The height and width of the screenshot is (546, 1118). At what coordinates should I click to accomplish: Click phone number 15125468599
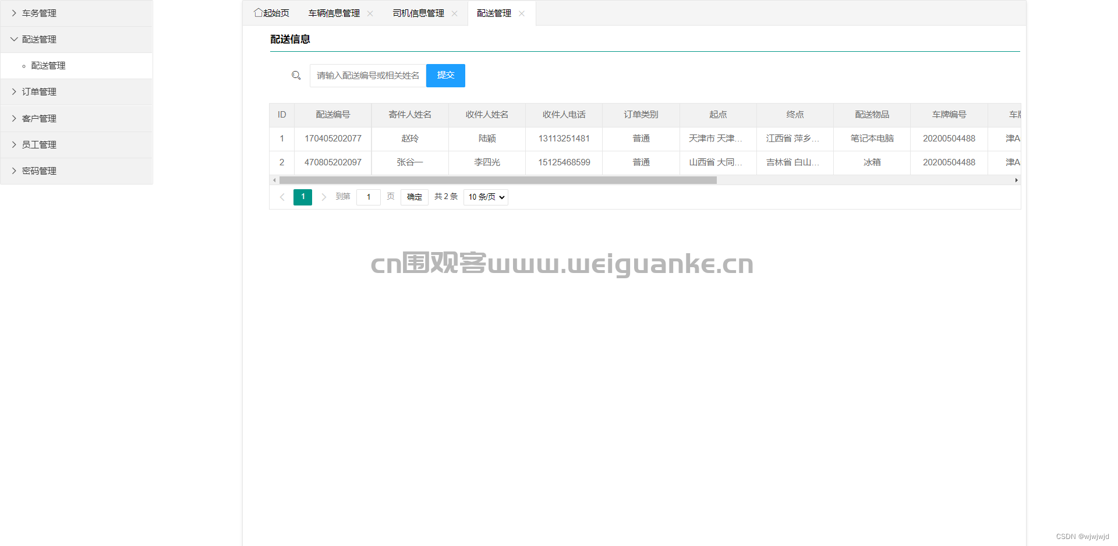pos(564,163)
